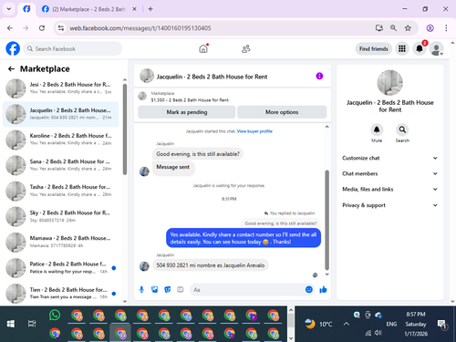Screen dimensions: 456x342
Task: Open Task View in taskbar
Action: pyautogui.click(x=32, y=324)
